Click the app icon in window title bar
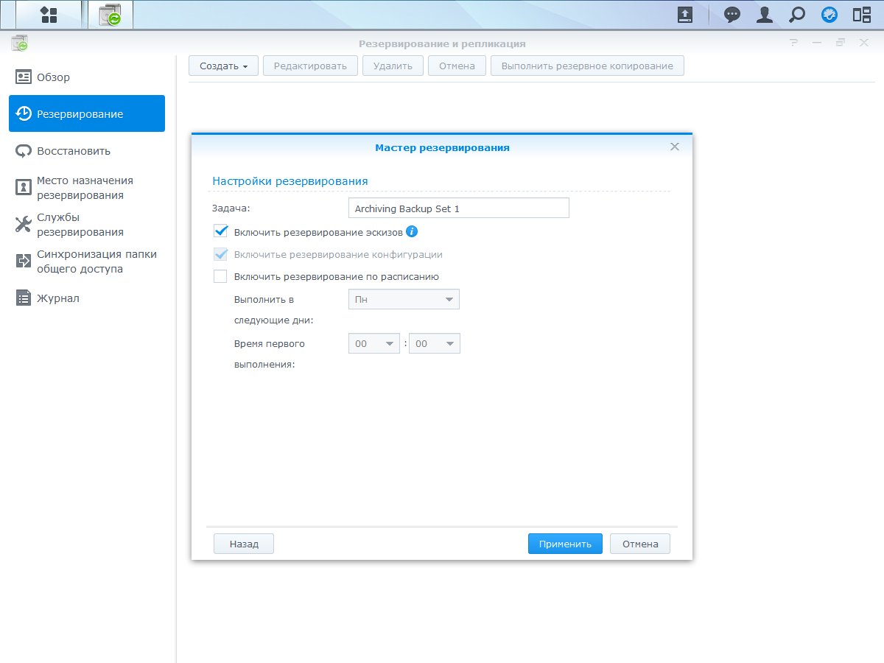The height and width of the screenshot is (663, 884). [19, 43]
